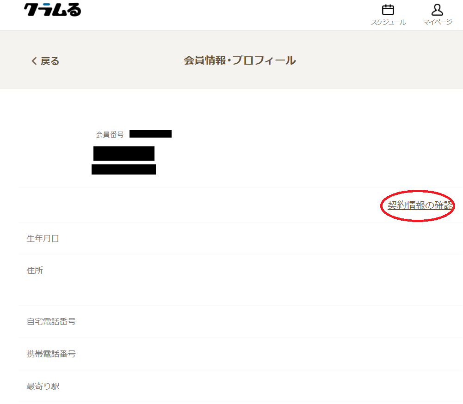The height and width of the screenshot is (404, 463).
Task: Go back via 戻る text
Action: coord(50,61)
